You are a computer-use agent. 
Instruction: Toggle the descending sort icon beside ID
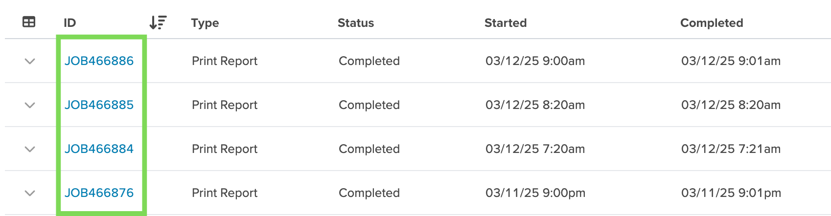click(158, 22)
